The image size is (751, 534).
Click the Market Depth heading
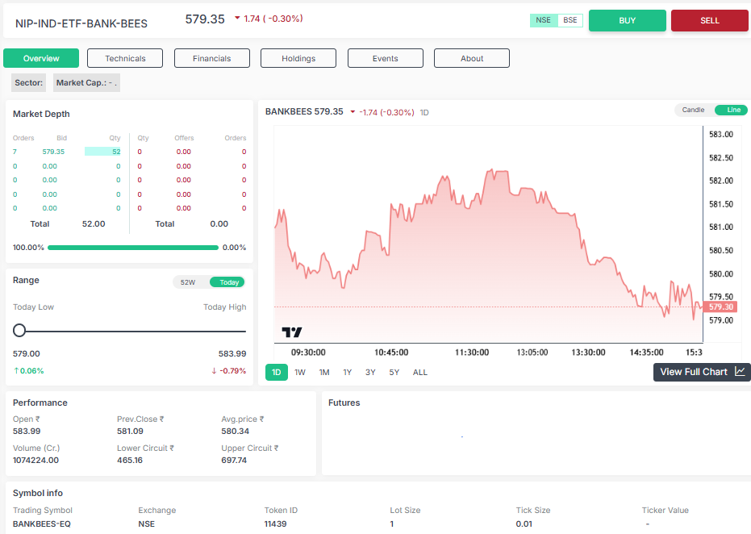pos(41,114)
